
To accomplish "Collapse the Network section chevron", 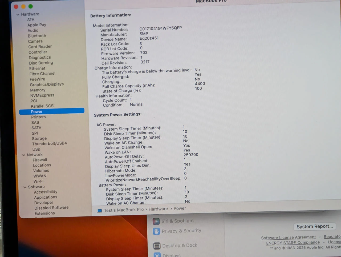I will coord(23,155).
